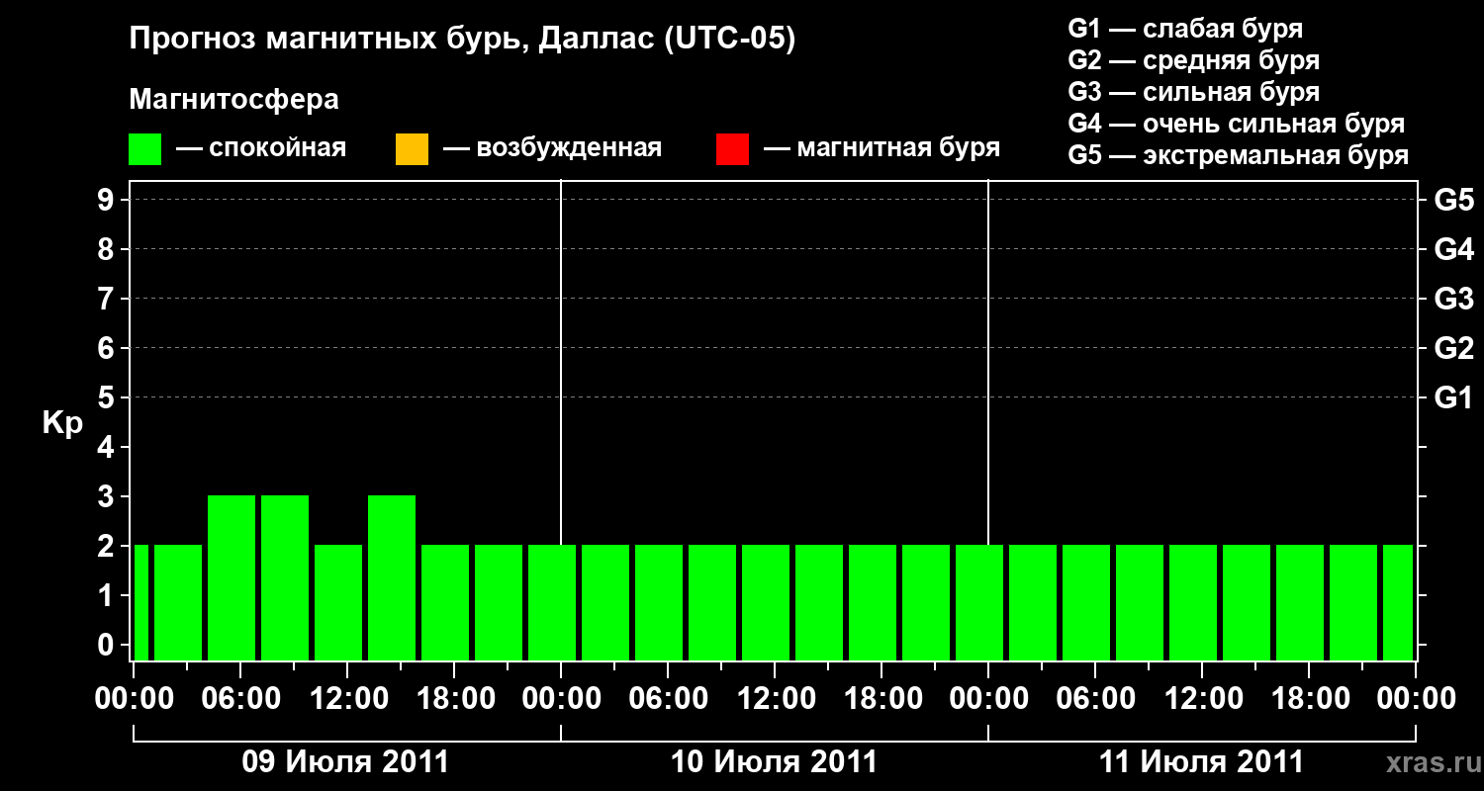
Task: Click the '— магнитная буря' legend label
Action: (x=881, y=148)
